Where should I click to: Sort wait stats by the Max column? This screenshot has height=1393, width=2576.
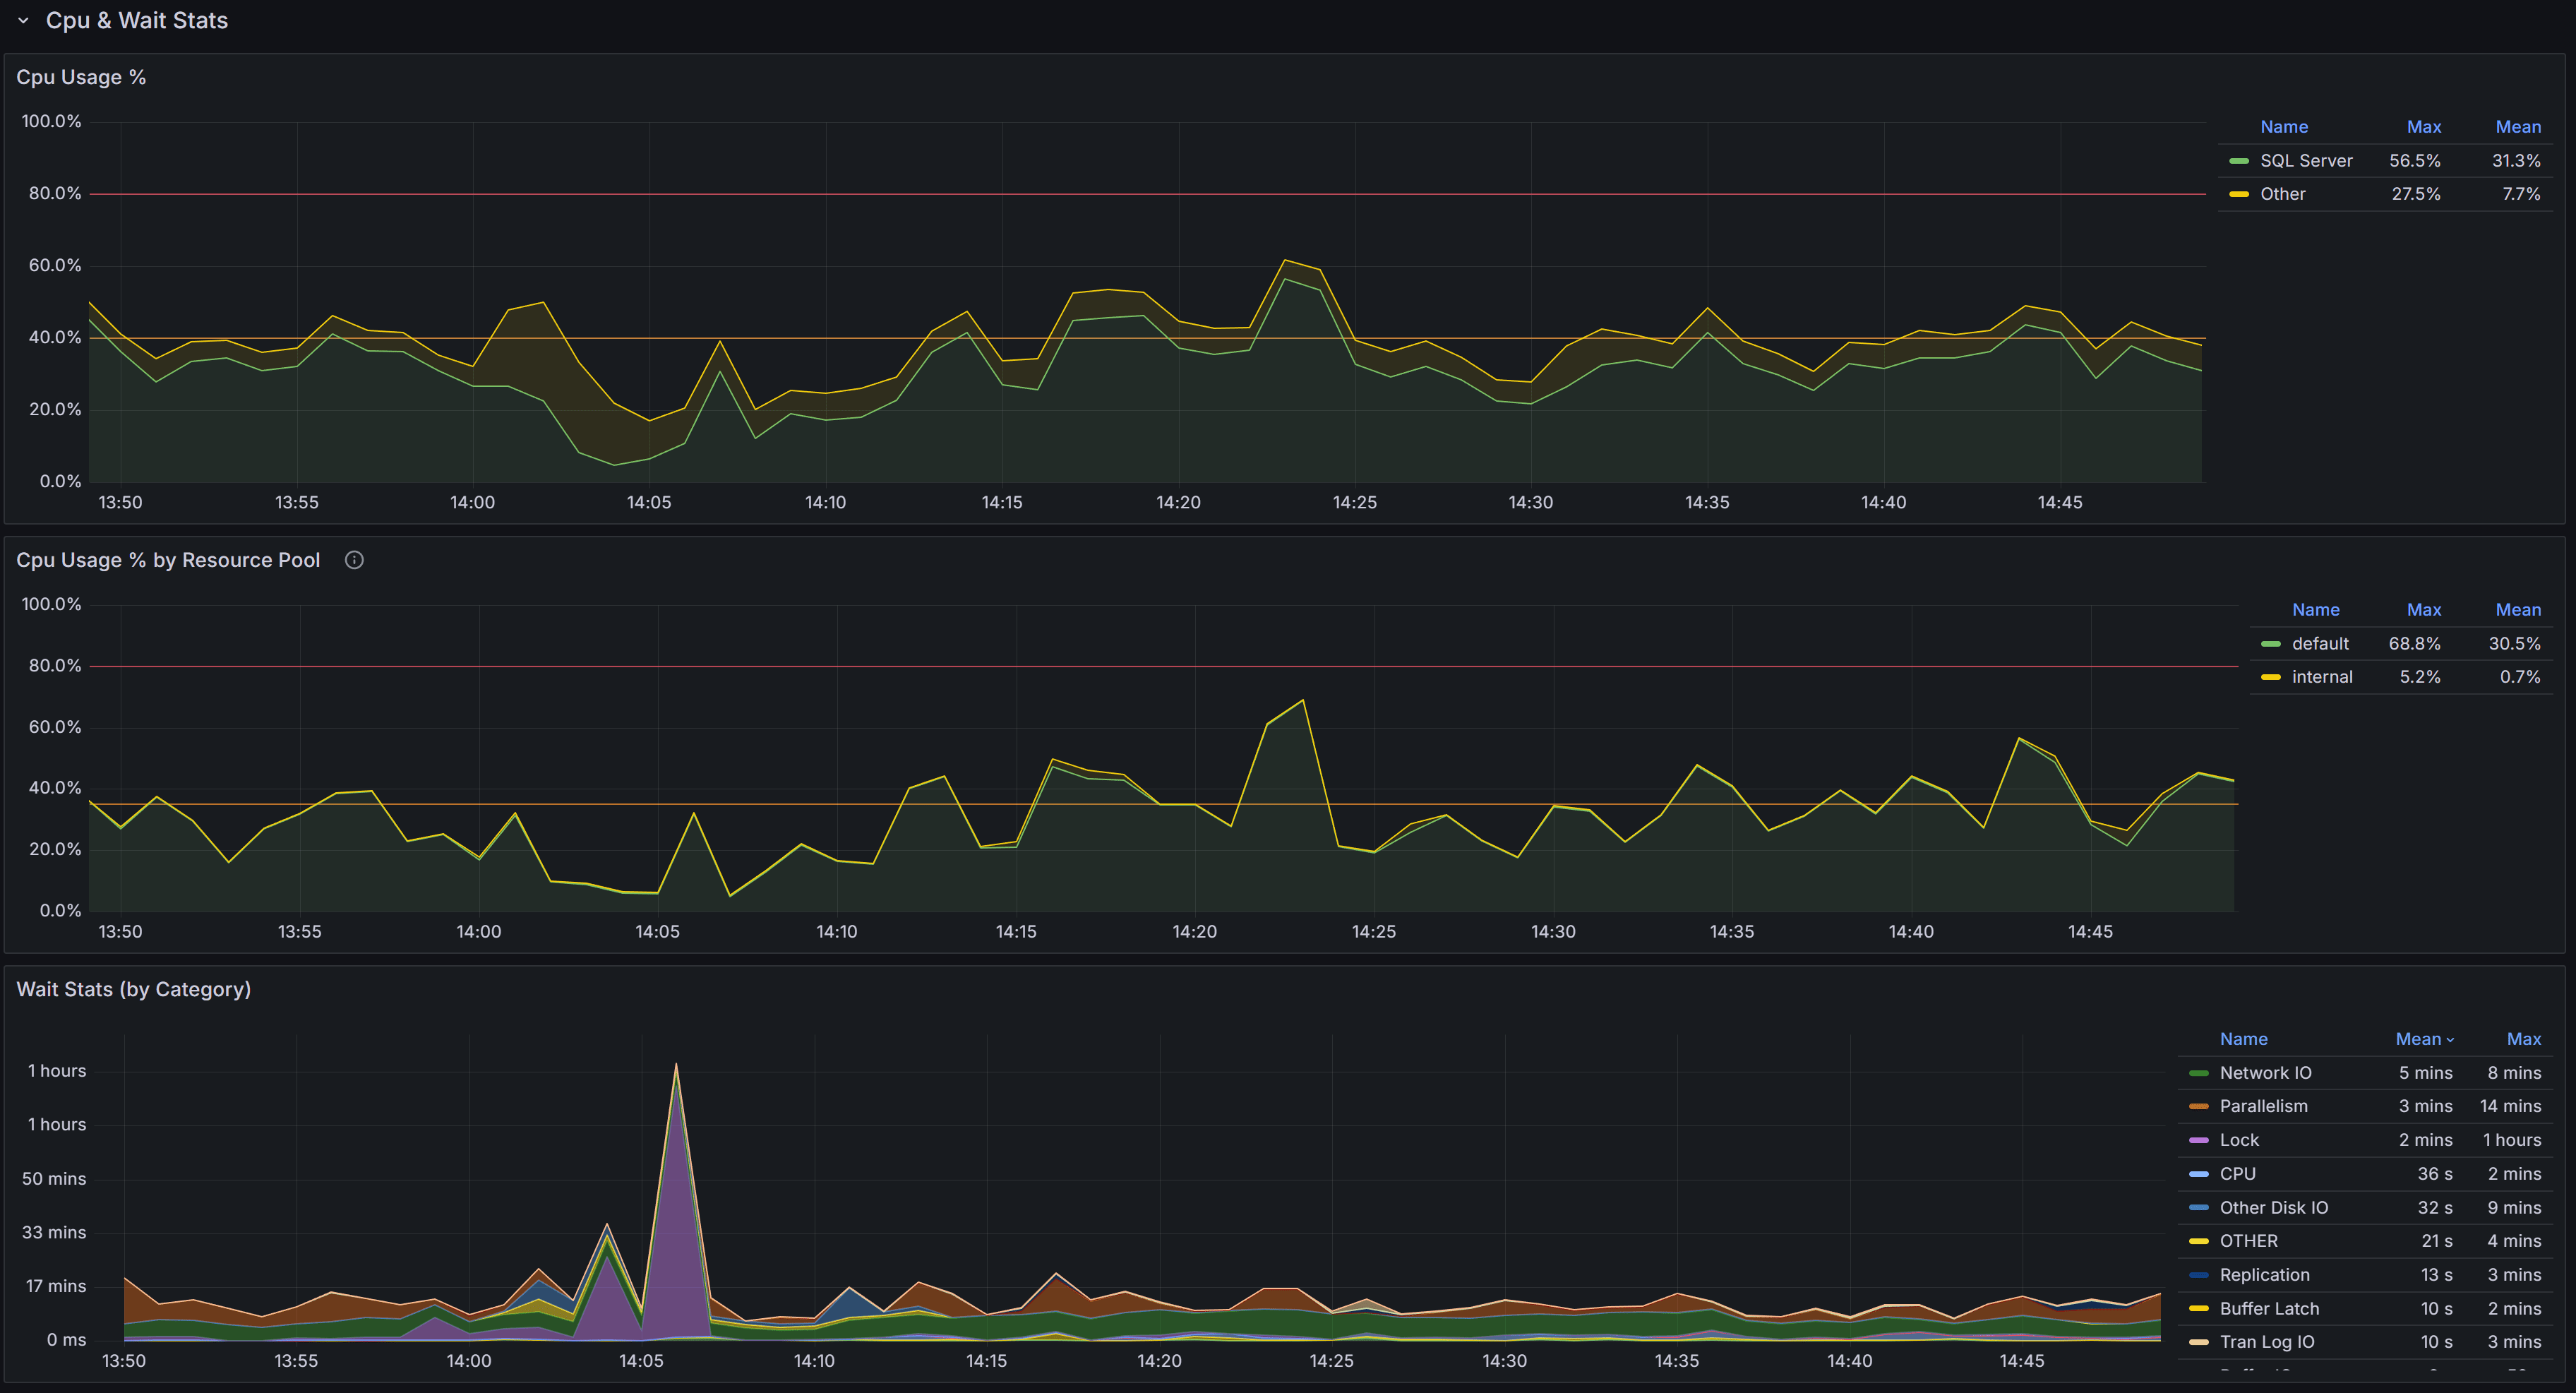coord(2524,1038)
